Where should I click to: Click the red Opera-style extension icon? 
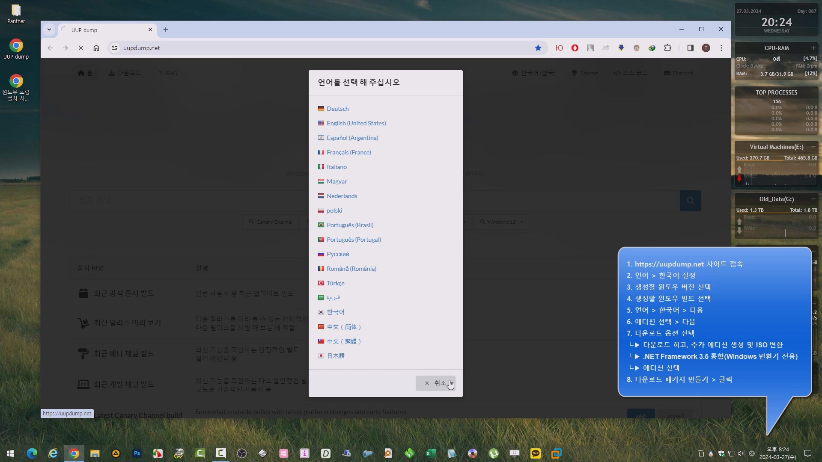click(575, 48)
